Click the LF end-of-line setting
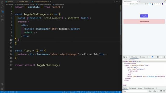 (82, 92)
